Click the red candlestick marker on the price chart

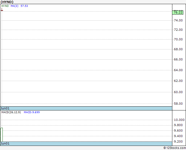[x=2, y=10]
